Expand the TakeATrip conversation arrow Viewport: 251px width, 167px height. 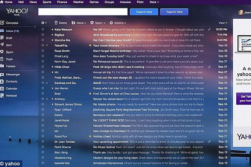click(x=47, y=45)
